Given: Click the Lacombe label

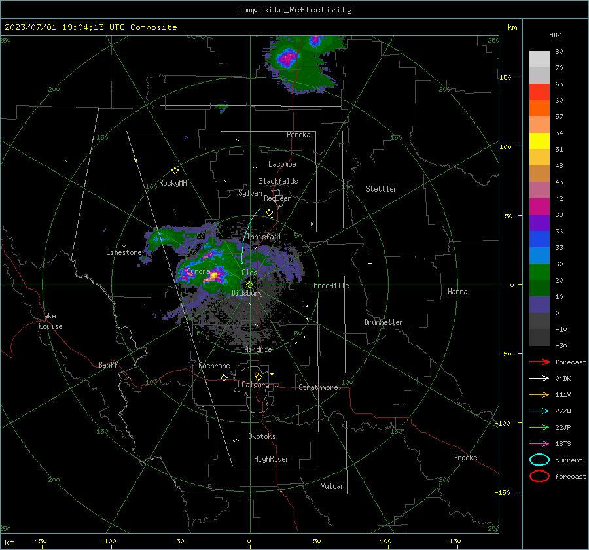Looking at the screenshot, I should 282,164.
